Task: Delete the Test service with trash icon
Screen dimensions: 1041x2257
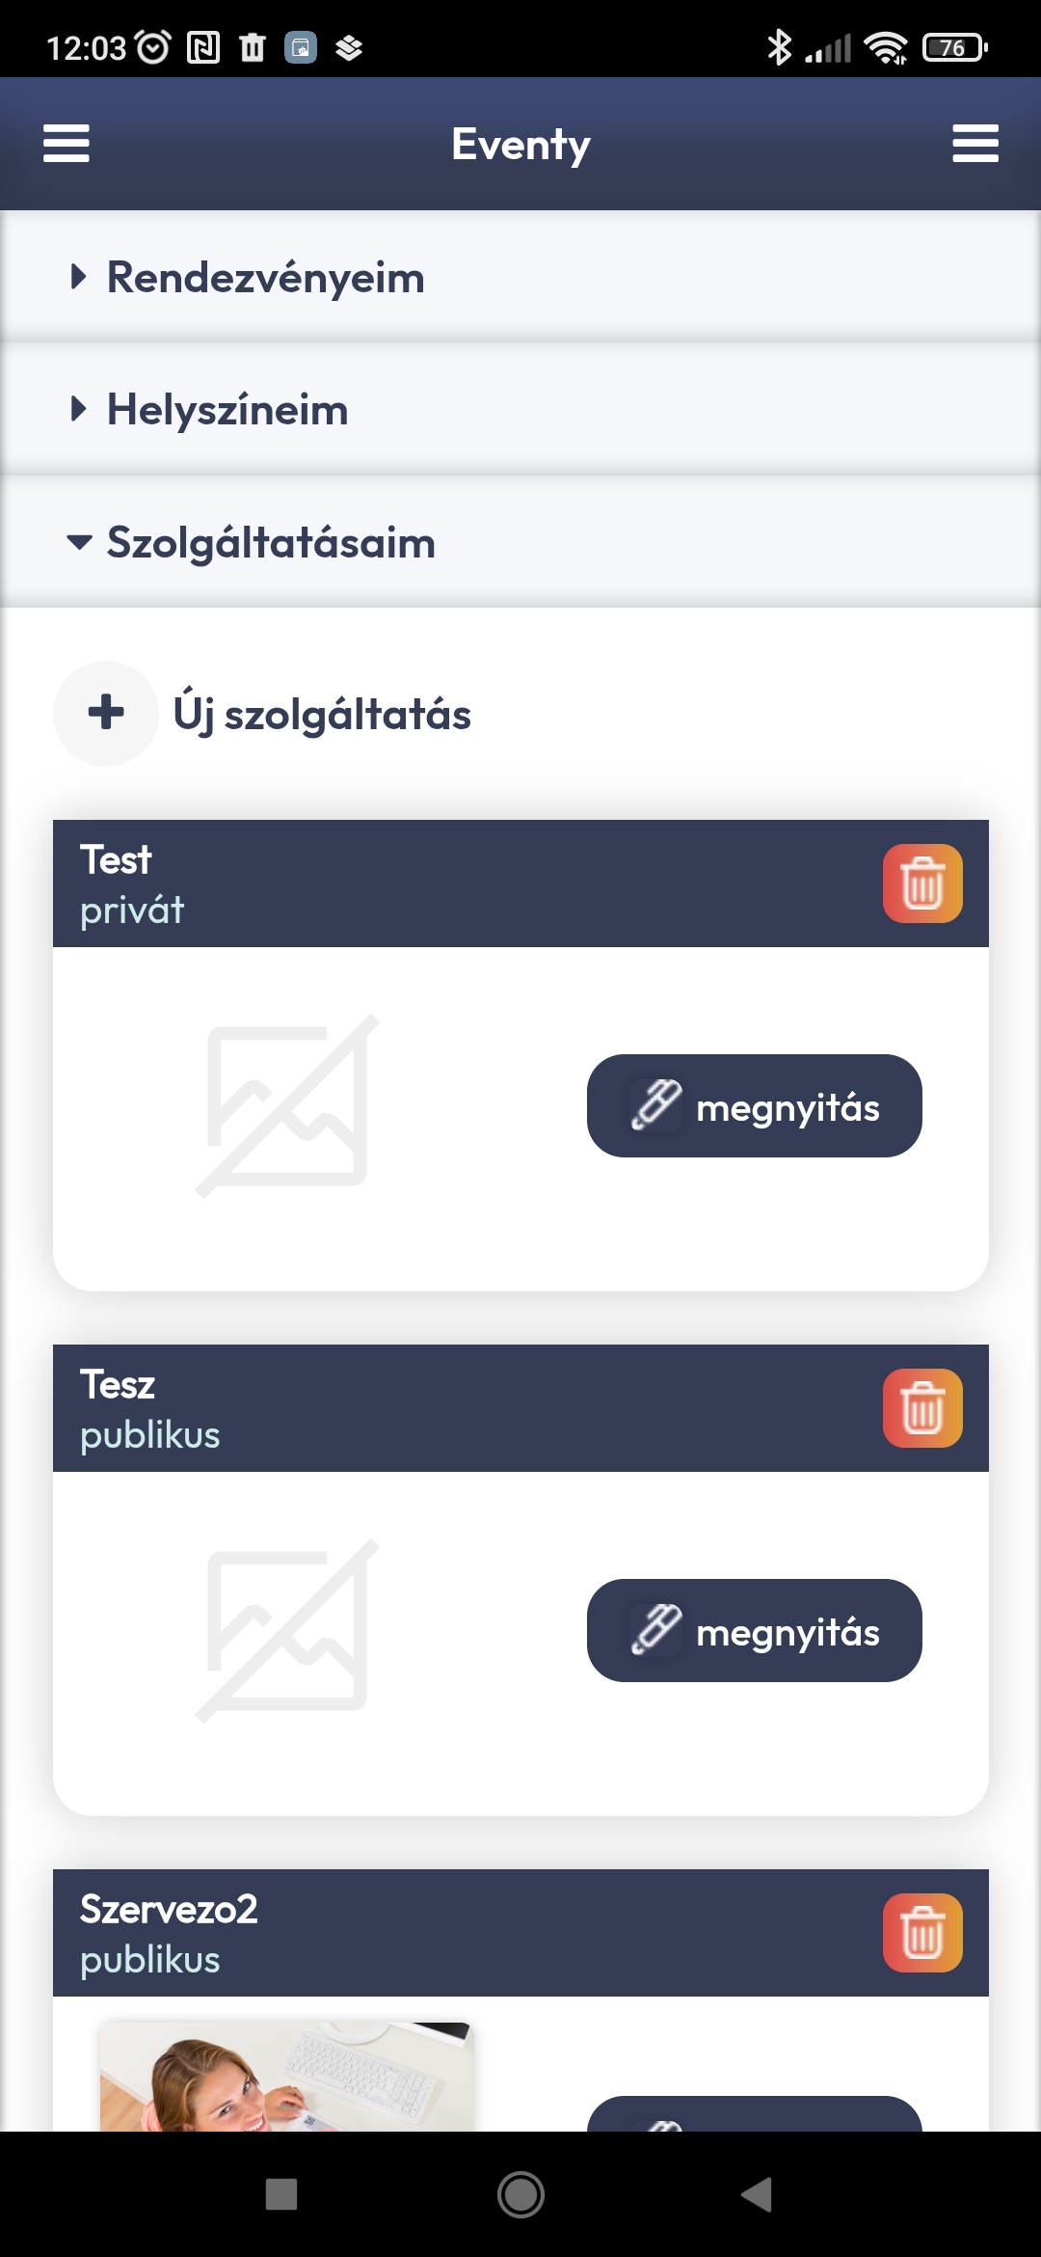Action: pyautogui.click(x=922, y=884)
